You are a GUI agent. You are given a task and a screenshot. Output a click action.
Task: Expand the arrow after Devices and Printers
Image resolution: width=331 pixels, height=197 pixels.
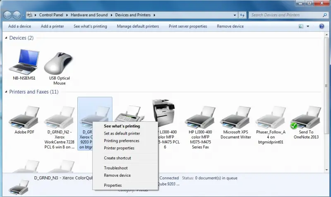(154, 15)
